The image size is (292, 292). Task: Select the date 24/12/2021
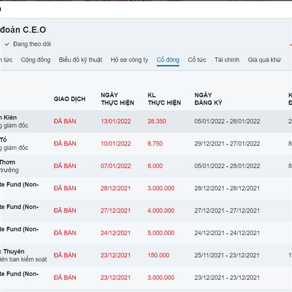point(115,233)
